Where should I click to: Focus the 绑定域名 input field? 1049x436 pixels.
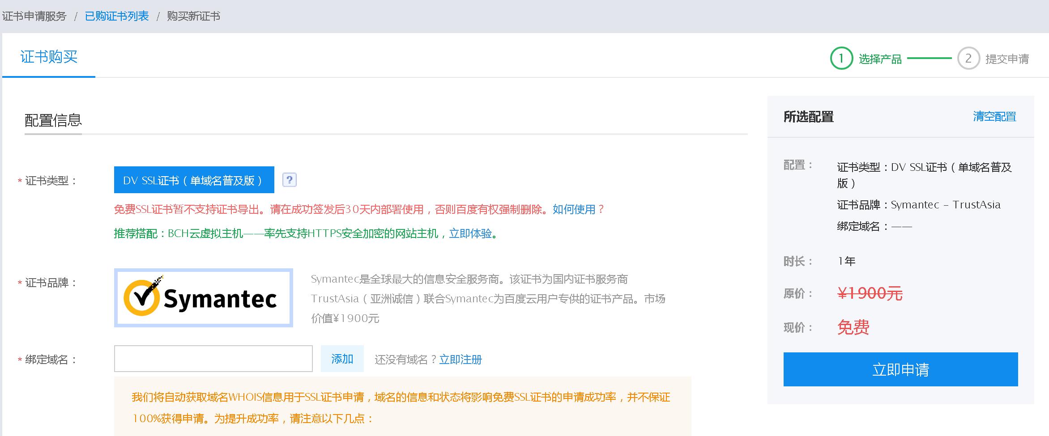coord(213,359)
